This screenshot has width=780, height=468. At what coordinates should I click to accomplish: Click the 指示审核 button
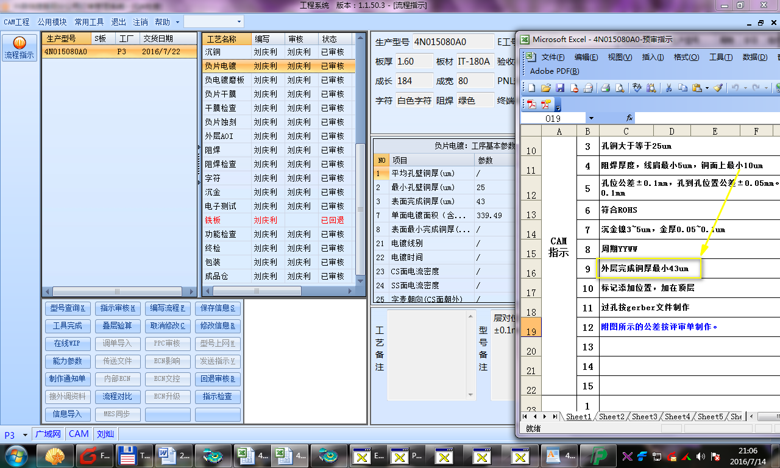pyautogui.click(x=118, y=308)
